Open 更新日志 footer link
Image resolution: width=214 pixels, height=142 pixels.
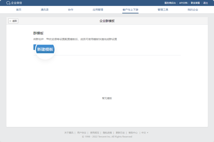[x=120, y=133]
